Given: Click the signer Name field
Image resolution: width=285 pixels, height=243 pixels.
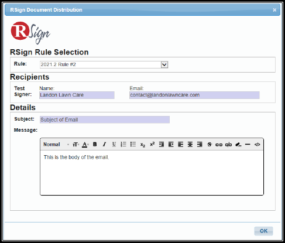Looking at the screenshot, I should click(x=77, y=95).
